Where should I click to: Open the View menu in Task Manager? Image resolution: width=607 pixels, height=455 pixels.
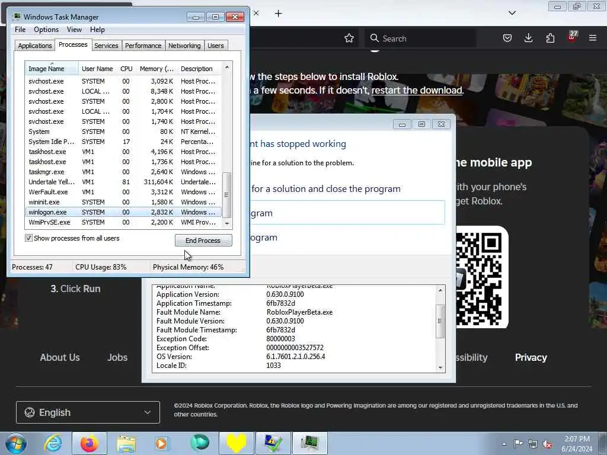(74, 30)
